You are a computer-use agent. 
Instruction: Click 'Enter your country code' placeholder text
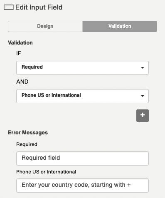[x=76, y=185]
